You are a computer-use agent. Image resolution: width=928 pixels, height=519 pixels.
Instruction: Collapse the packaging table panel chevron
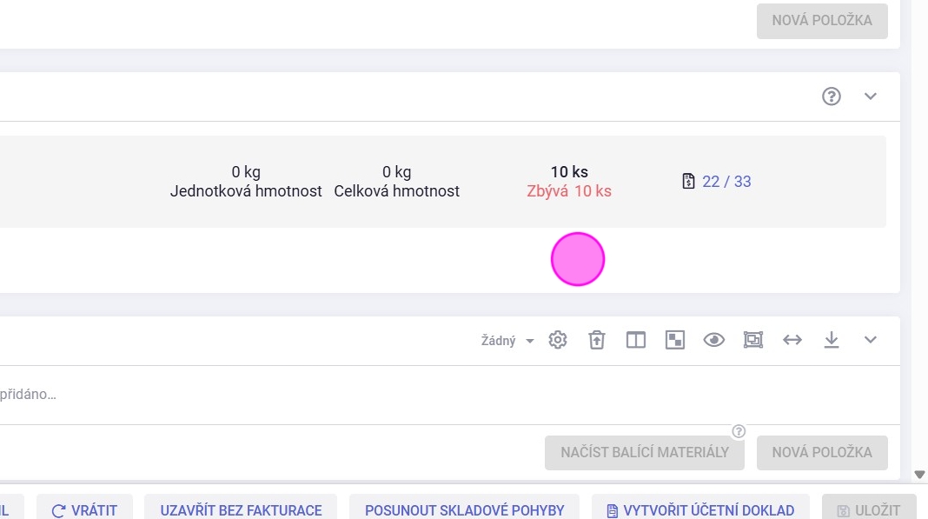871,340
